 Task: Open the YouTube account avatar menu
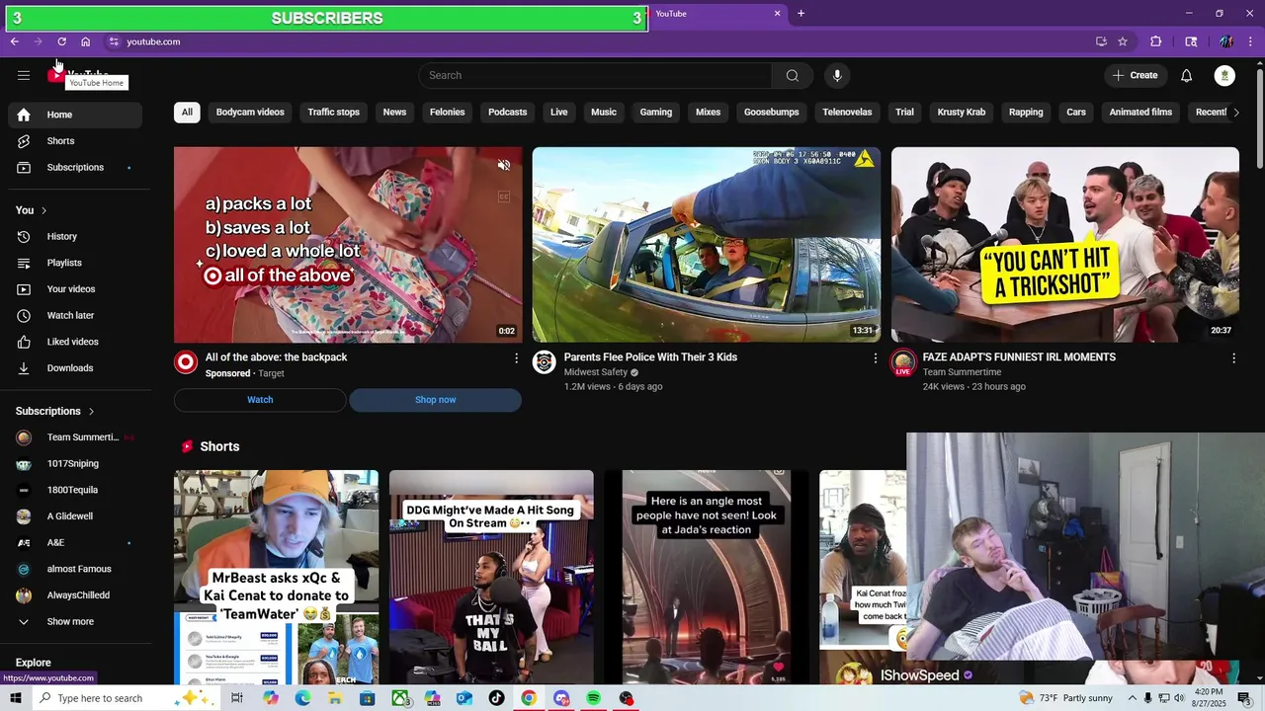[x=1224, y=75]
